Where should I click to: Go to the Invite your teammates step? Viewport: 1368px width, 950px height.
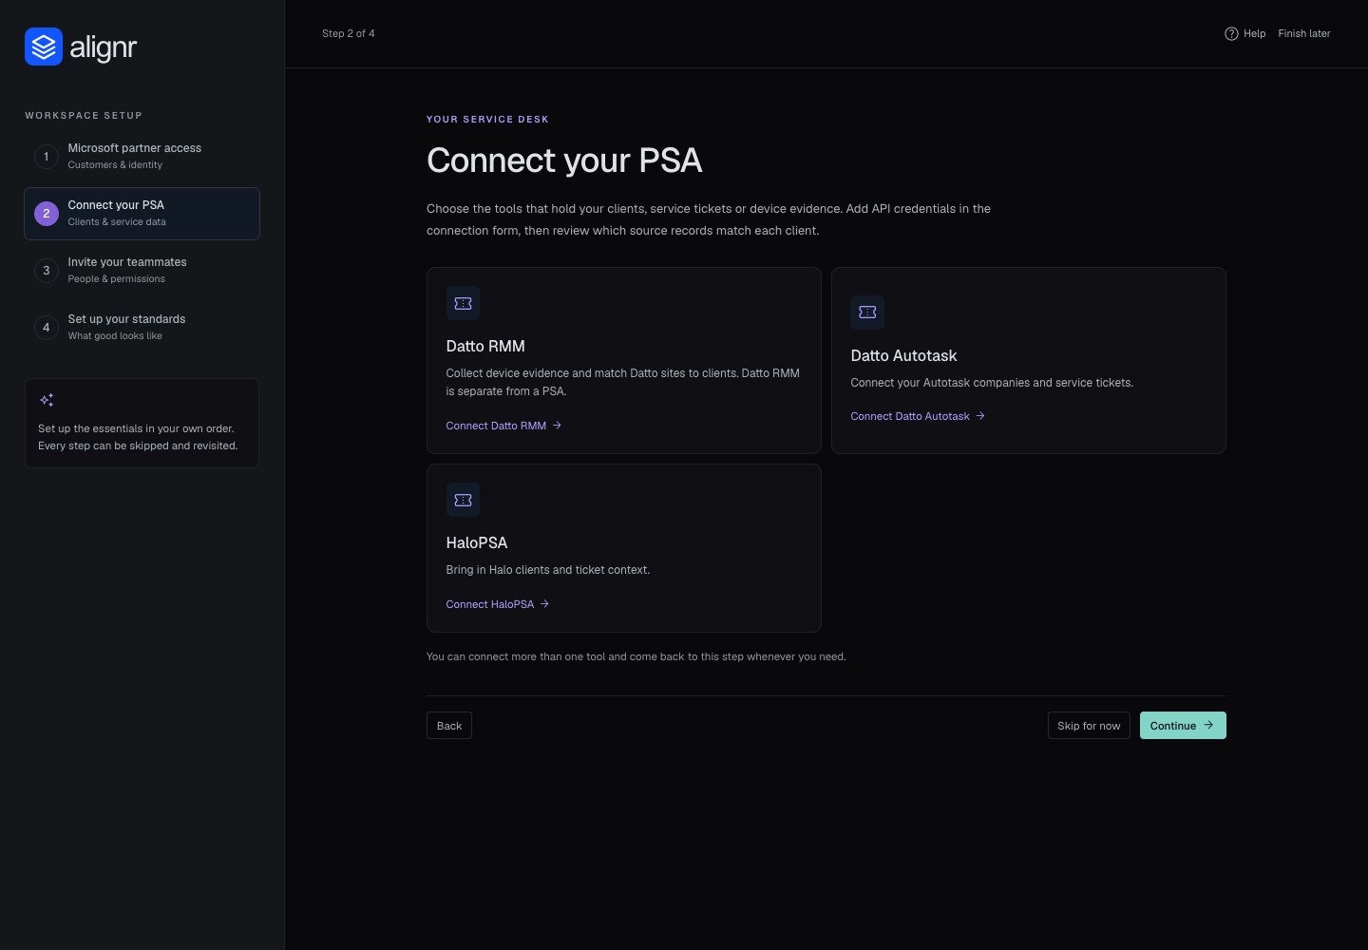click(142, 271)
